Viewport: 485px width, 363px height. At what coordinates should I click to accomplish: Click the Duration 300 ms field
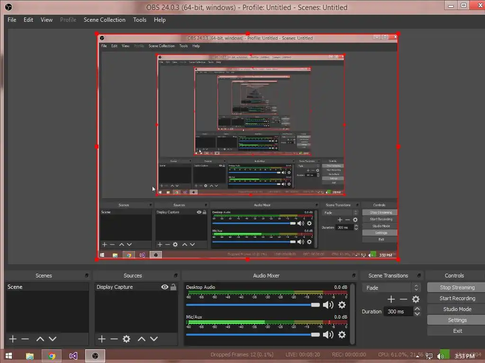click(x=398, y=311)
